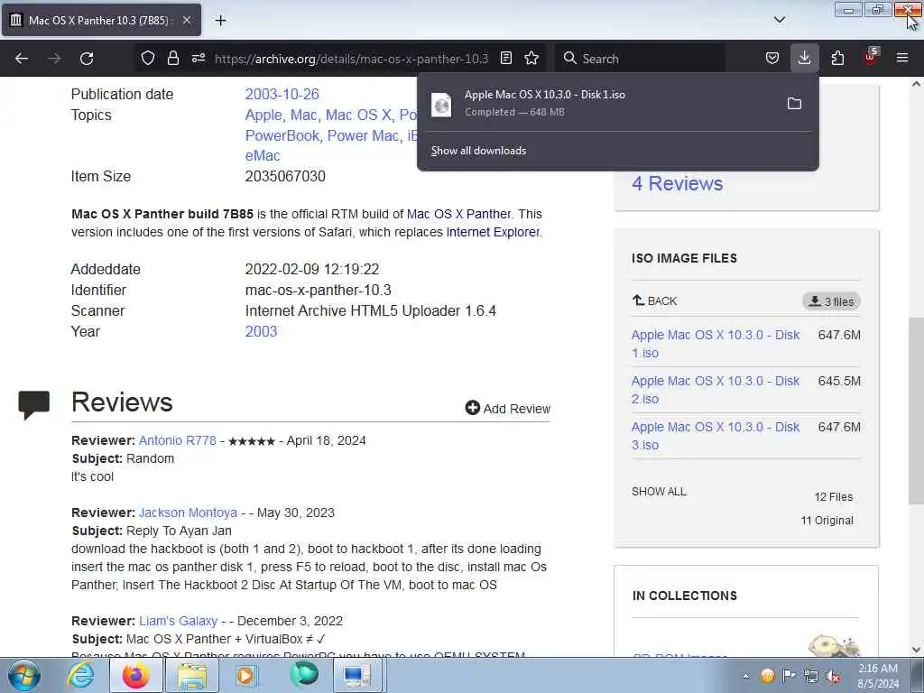Open the downloaded Disk 1.iso entry
924x693 pixels.
[x=601, y=103]
